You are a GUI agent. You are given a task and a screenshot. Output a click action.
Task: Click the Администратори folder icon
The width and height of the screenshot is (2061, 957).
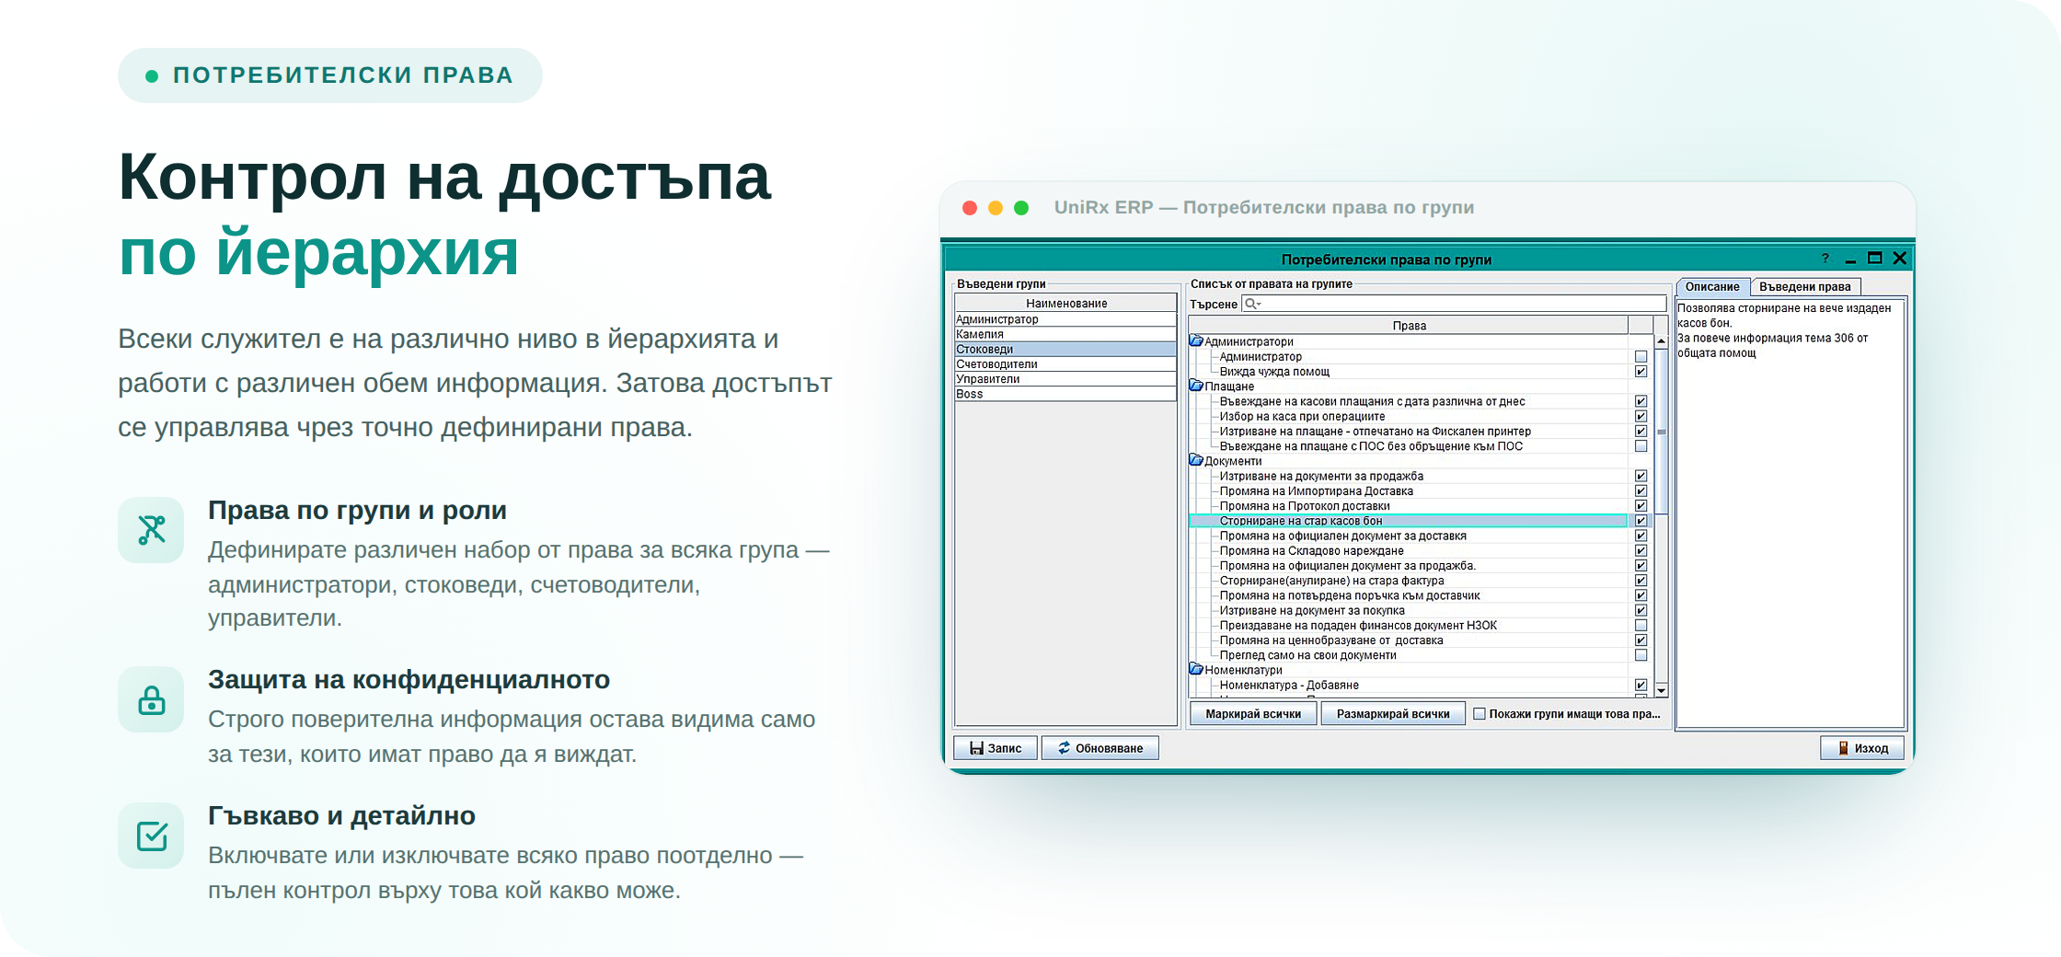tap(1196, 341)
